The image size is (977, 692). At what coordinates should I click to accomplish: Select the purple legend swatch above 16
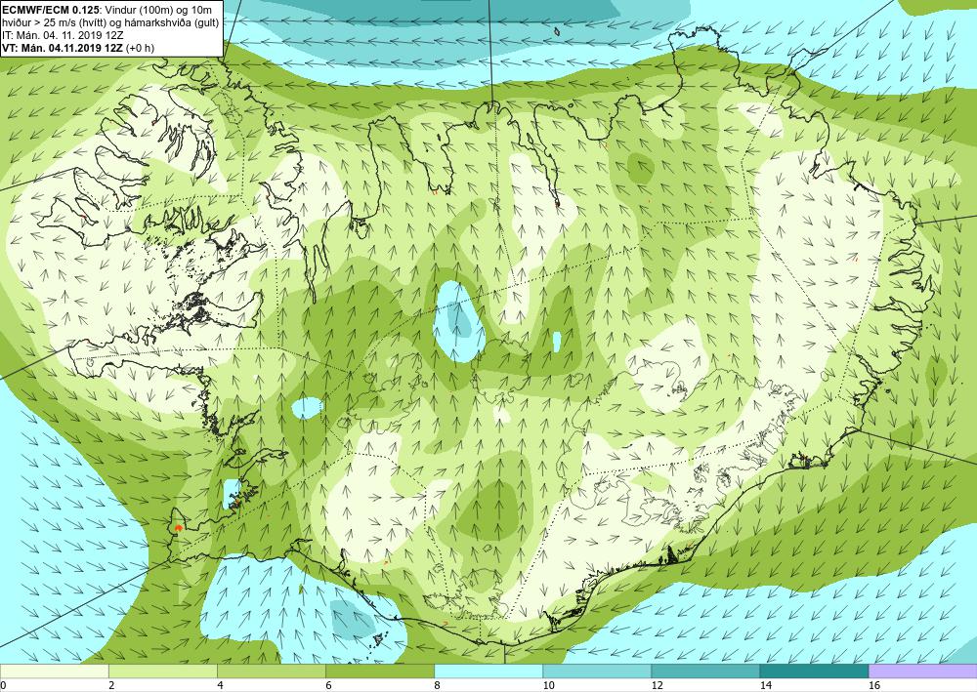point(923,672)
